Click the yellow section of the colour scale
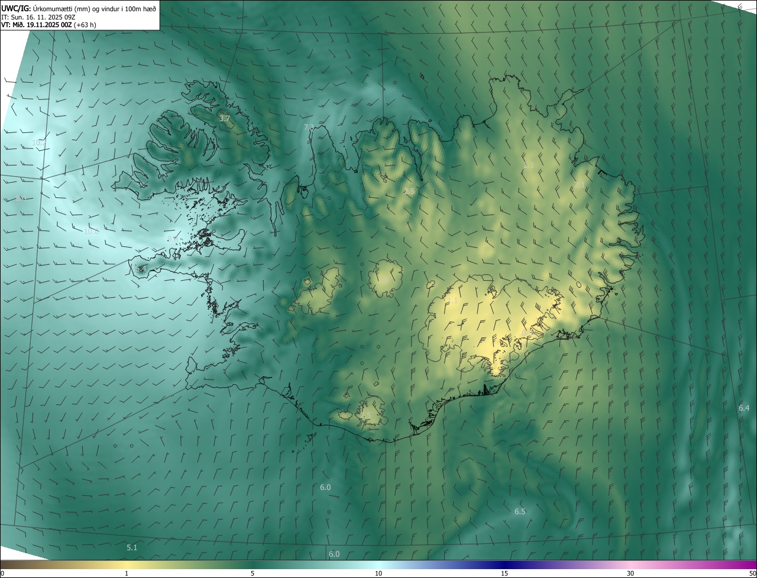The image size is (757, 578). click(x=127, y=565)
